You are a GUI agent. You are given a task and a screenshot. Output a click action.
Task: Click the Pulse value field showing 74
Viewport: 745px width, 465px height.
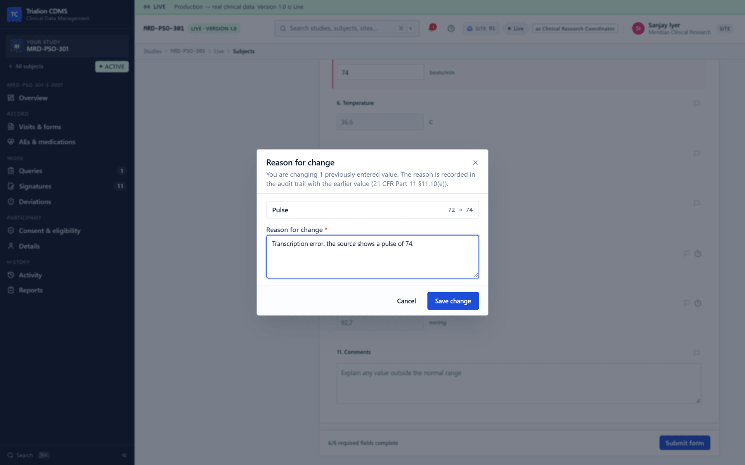tap(380, 72)
